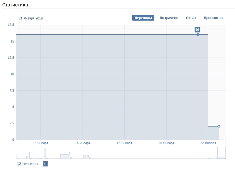Click the navigator selection window at right edge
The width and height of the screenshot is (235, 170).
click(x=221, y=153)
